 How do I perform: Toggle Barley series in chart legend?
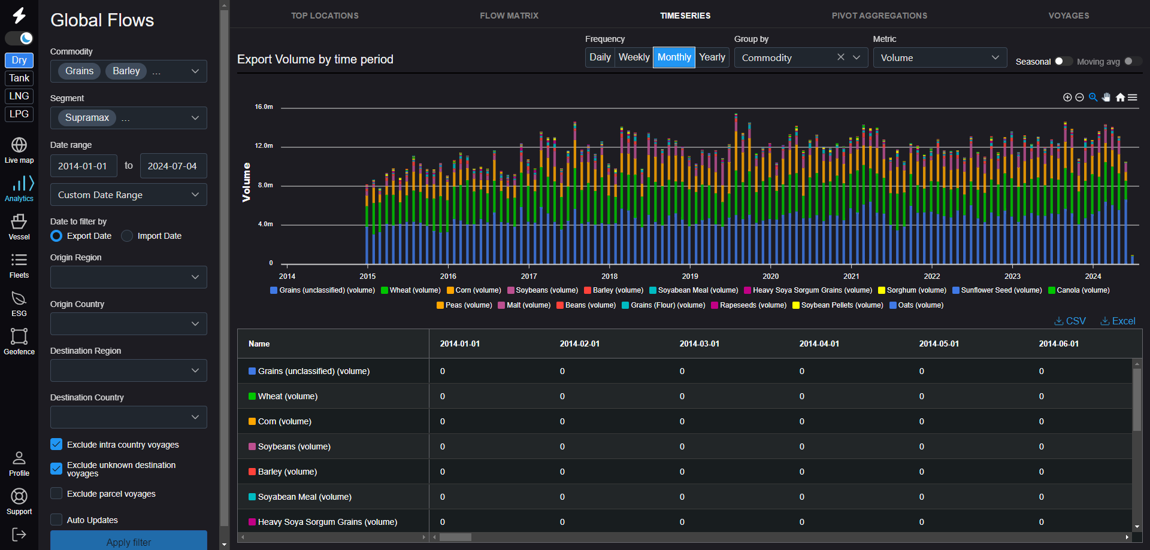[x=614, y=290]
